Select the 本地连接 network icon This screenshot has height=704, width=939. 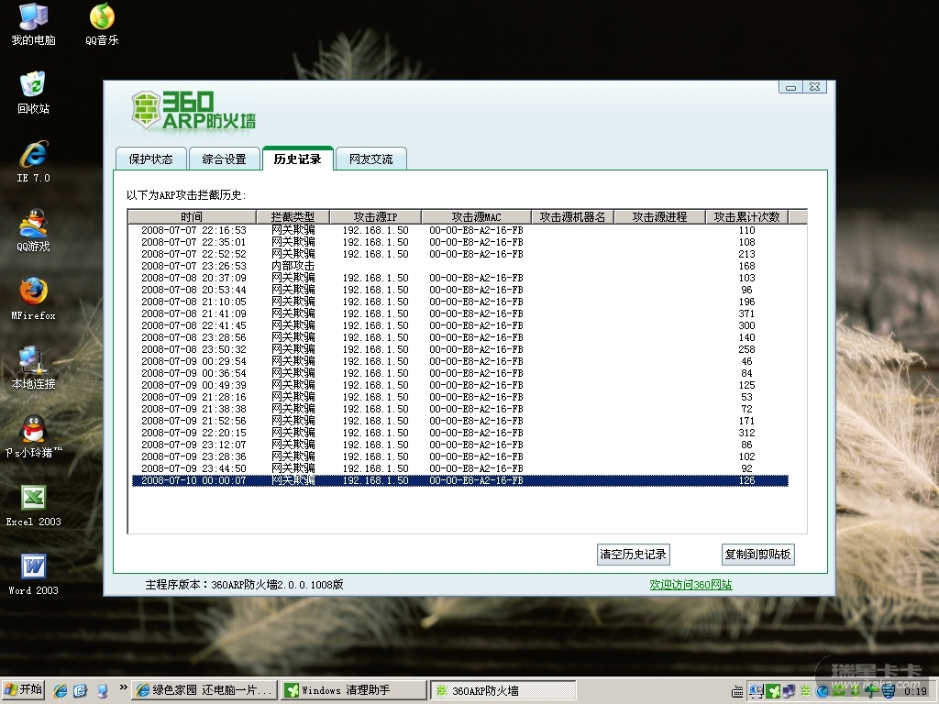point(33,368)
